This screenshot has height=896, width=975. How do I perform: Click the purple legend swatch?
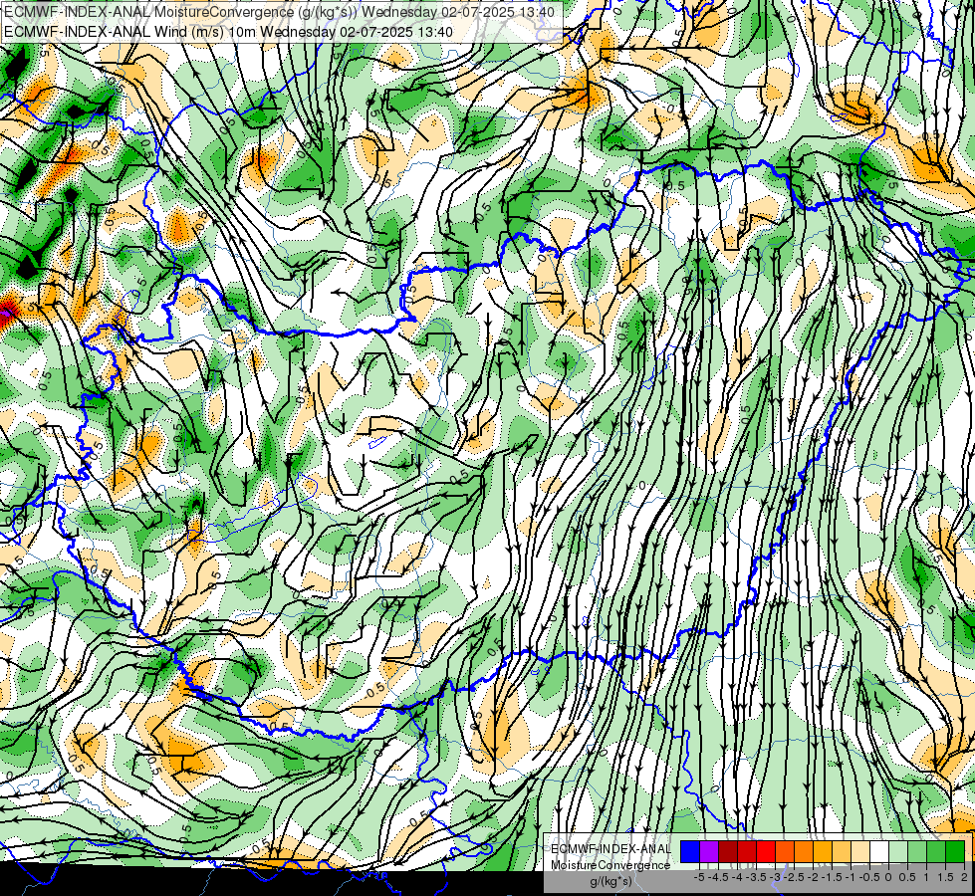(709, 852)
